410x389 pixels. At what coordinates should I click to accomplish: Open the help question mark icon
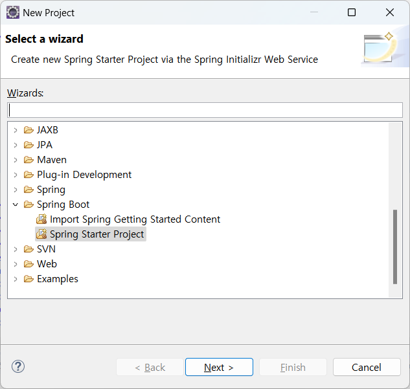(18, 366)
